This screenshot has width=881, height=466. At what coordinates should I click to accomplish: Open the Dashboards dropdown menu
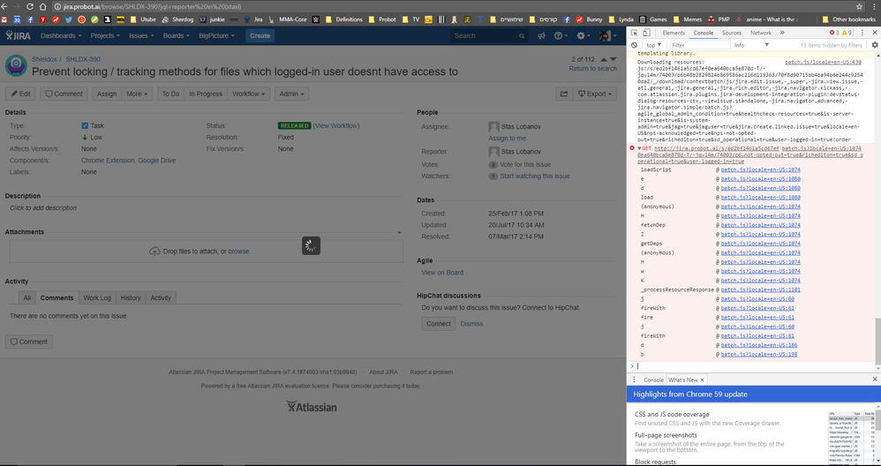point(61,35)
